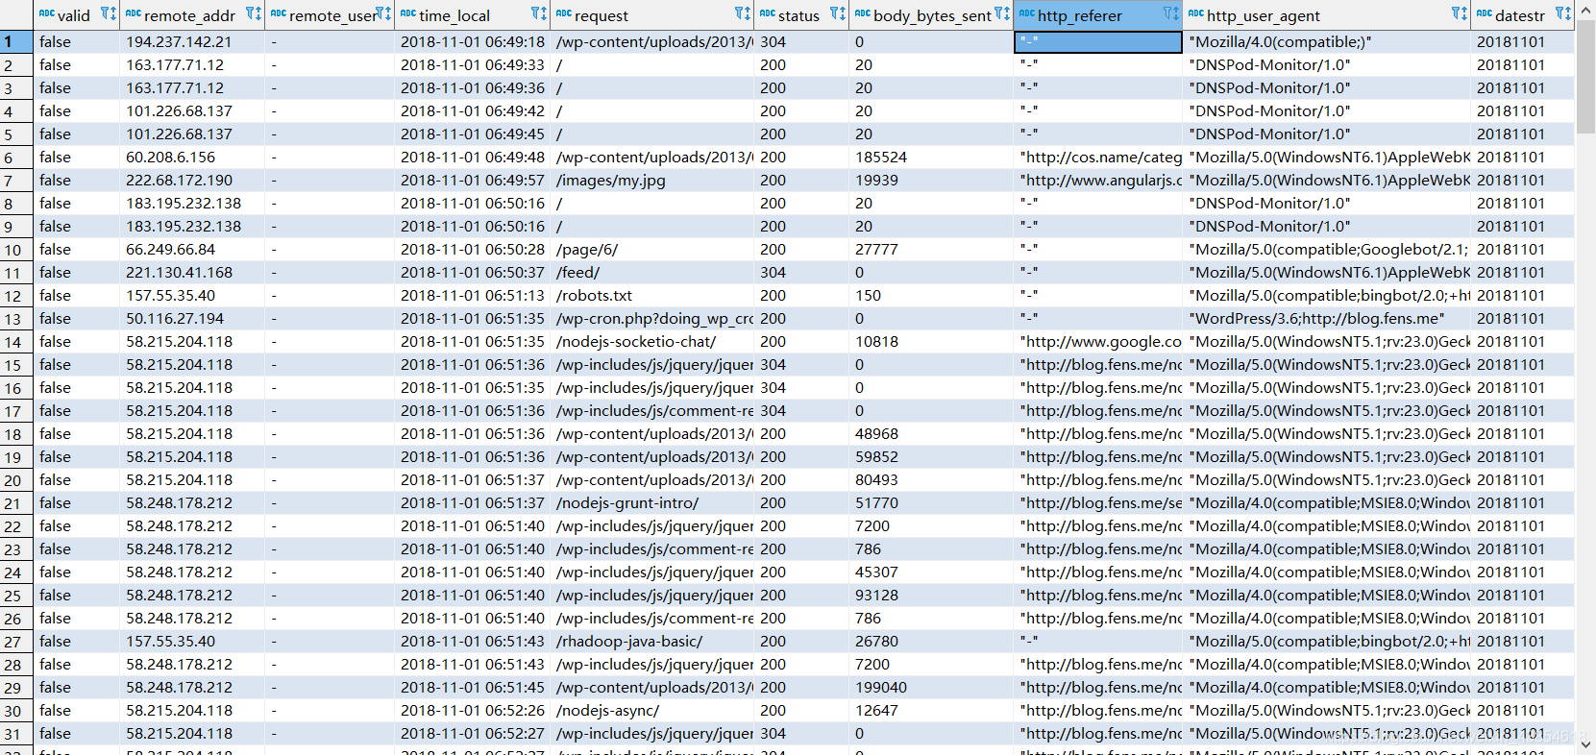Click the "Mozilla/4.0(compatible;)" user agent cell
This screenshot has height=755, width=1596.
coord(1327,42)
